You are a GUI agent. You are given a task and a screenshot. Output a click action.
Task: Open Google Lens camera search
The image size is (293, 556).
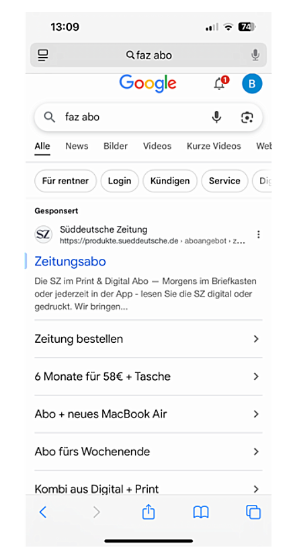tap(247, 117)
